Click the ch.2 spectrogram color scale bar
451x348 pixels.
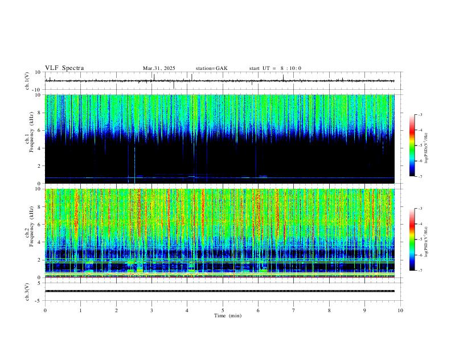click(412, 239)
